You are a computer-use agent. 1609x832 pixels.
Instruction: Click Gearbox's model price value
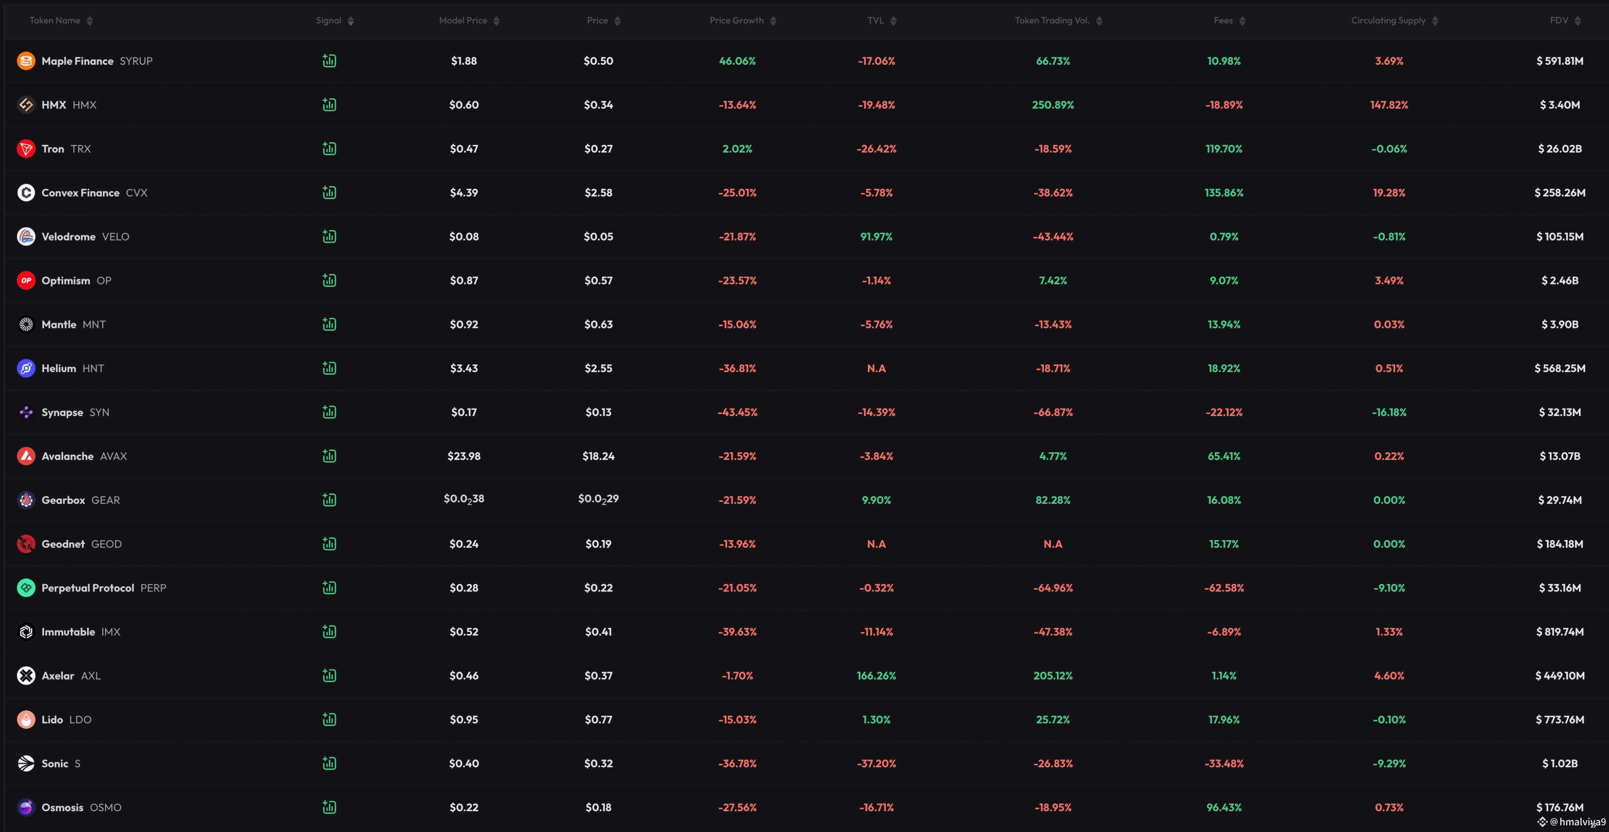coord(464,499)
